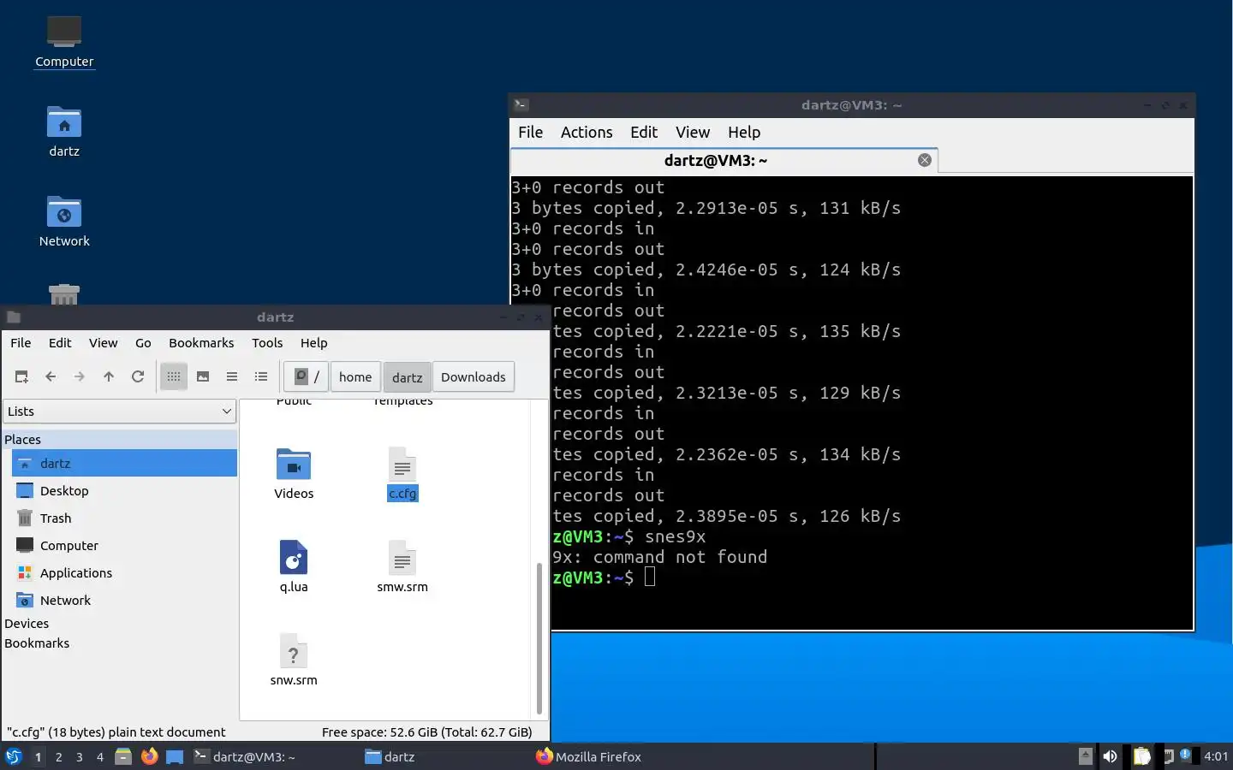
Task: Open the Bookmarks menu
Action: point(201,343)
